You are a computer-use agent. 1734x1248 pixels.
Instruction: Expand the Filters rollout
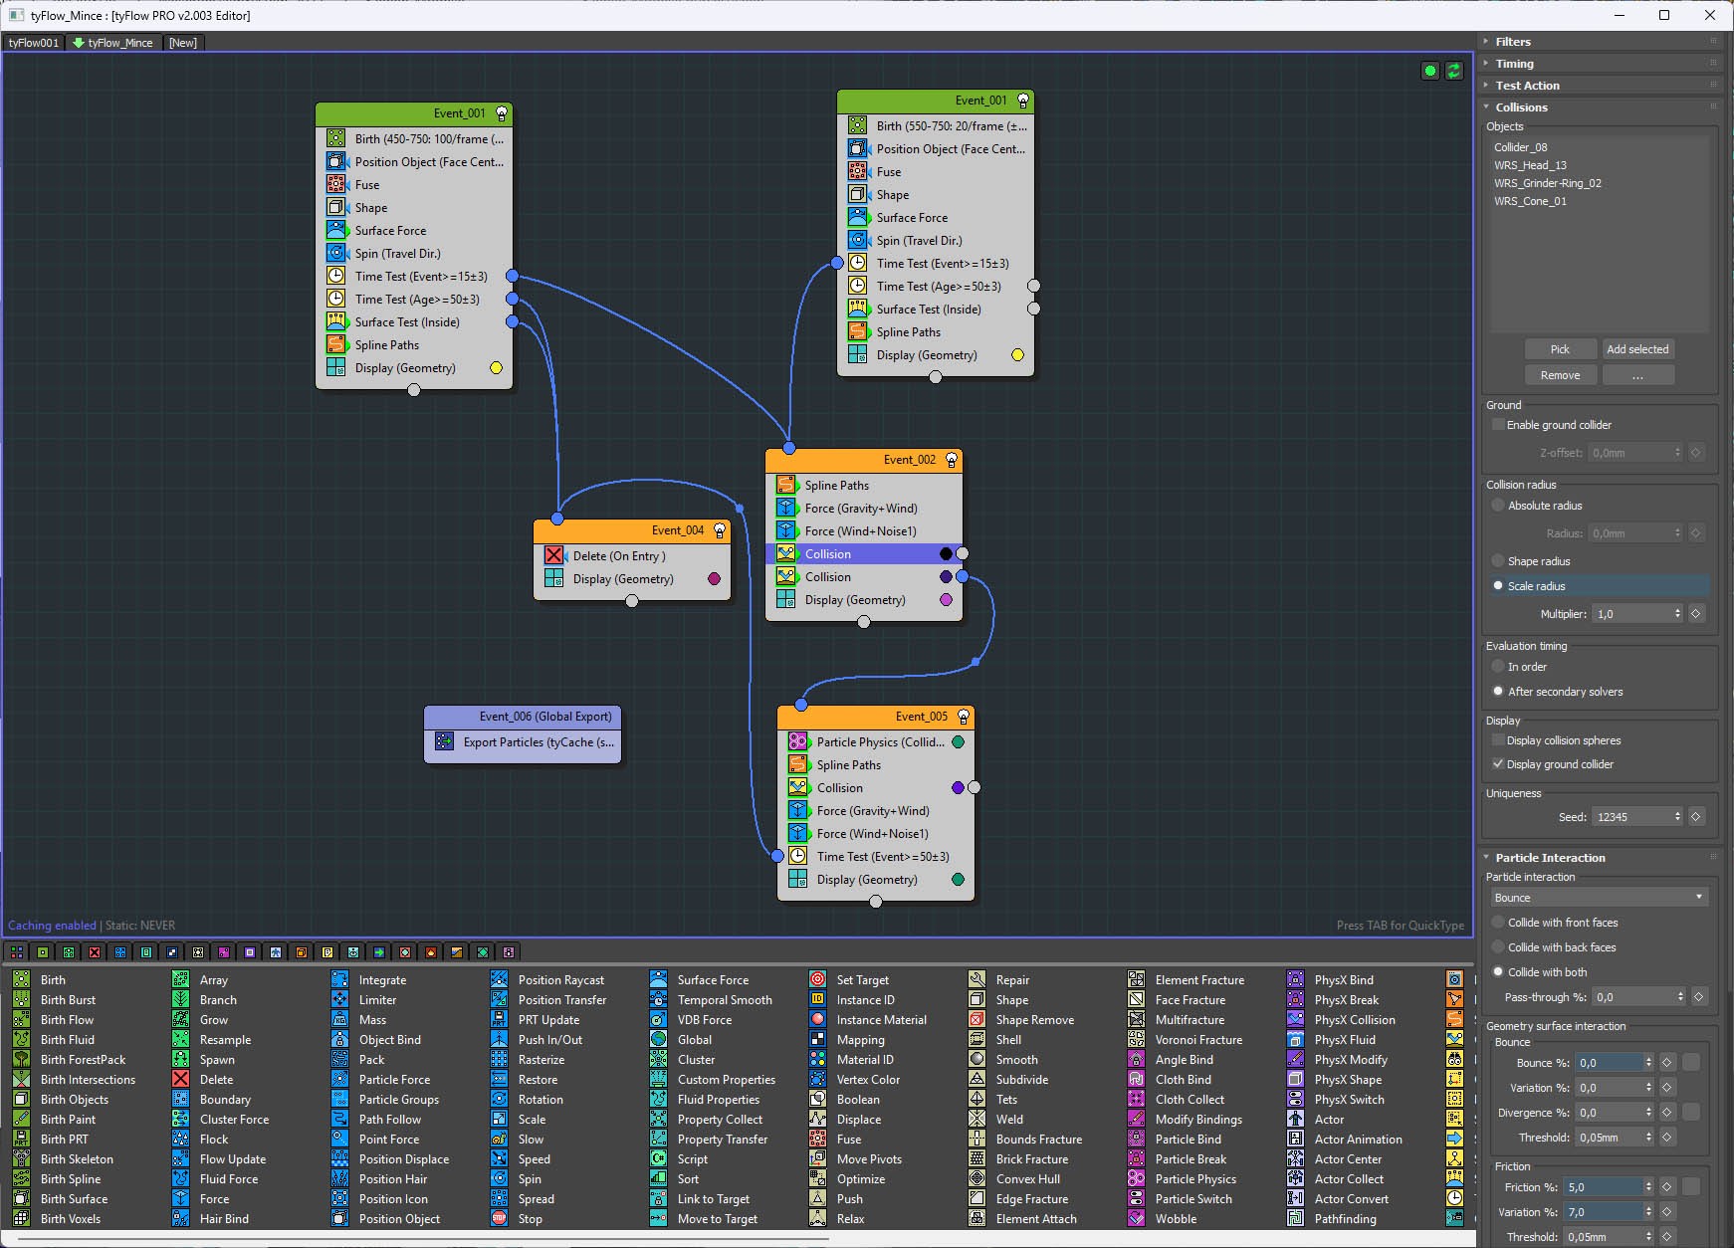coord(1513,42)
